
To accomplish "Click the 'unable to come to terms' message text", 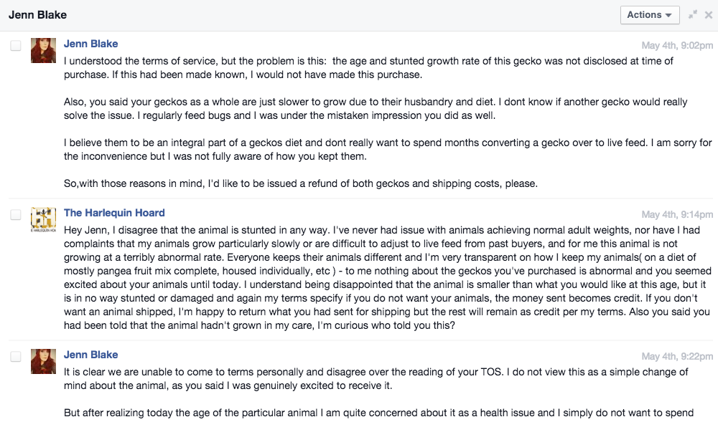I will [376, 378].
